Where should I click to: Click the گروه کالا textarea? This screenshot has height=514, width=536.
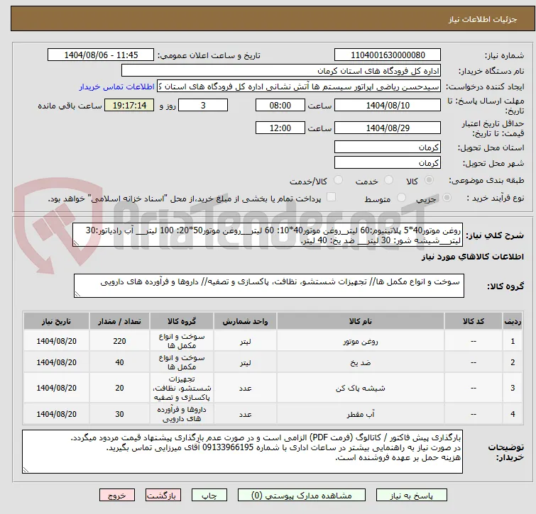(268, 286)
